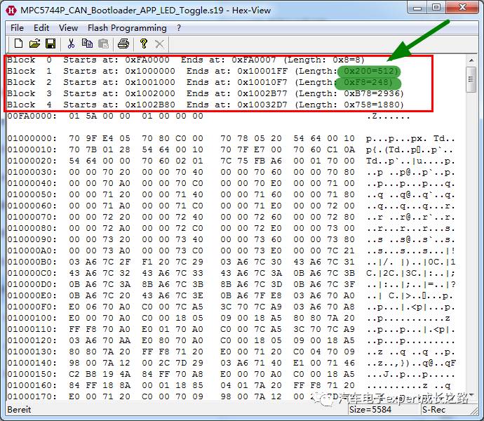
Task: Click the address label 010000E0:
Action: point(32,295)
